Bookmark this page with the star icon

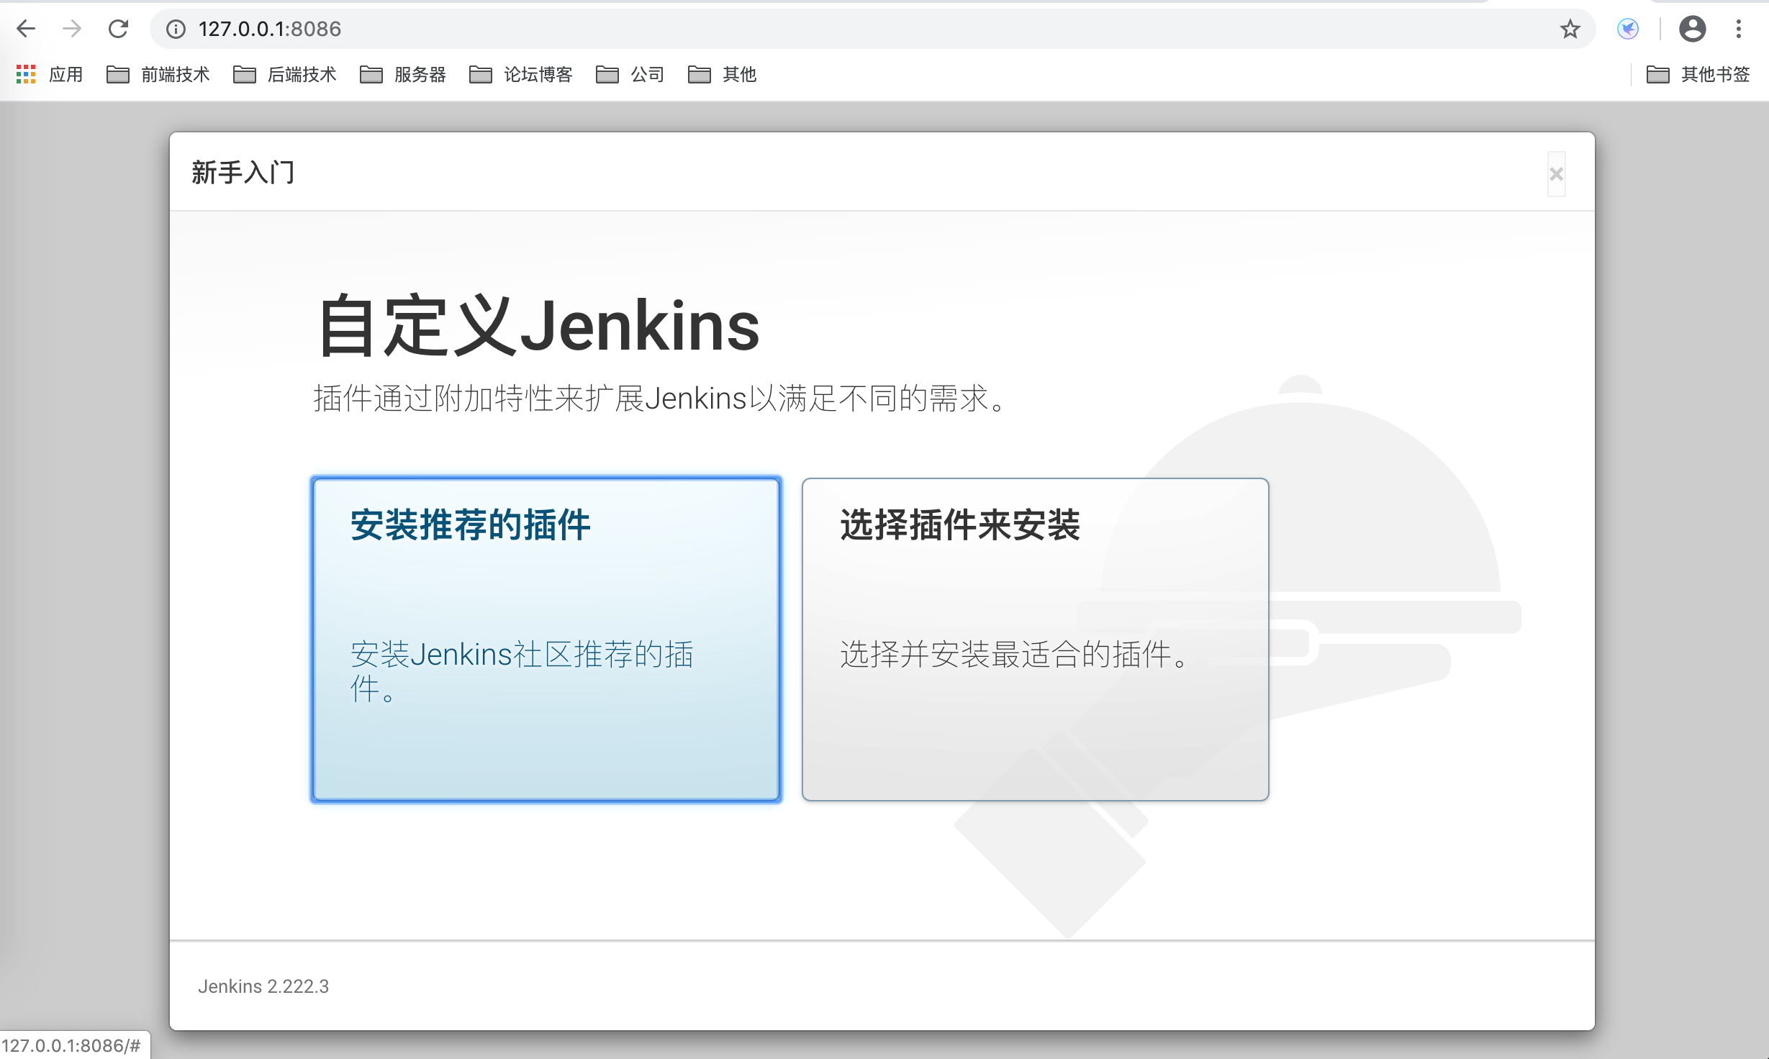pyautogui.click(x=1570, y=29)
